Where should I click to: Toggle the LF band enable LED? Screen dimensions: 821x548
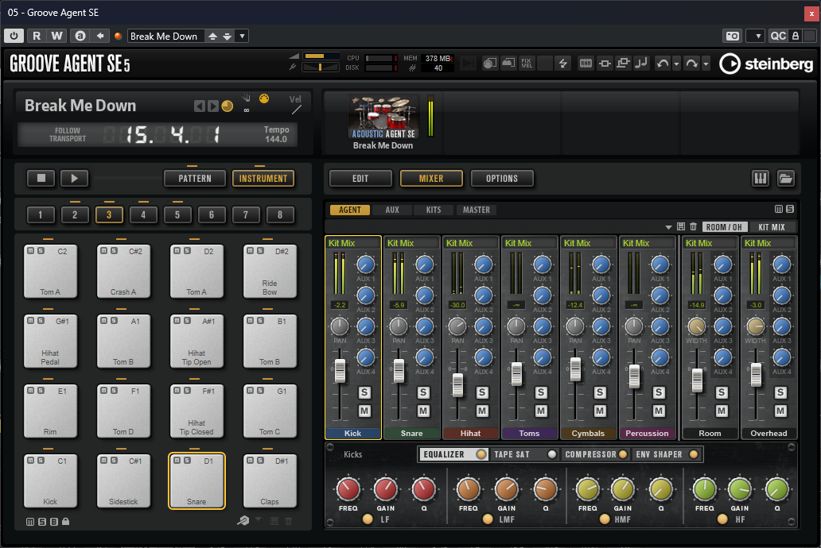click(x=368, y=519)
